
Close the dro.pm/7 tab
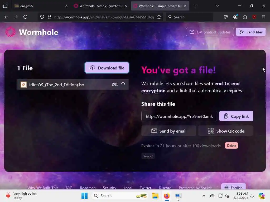tap(66, 6)
